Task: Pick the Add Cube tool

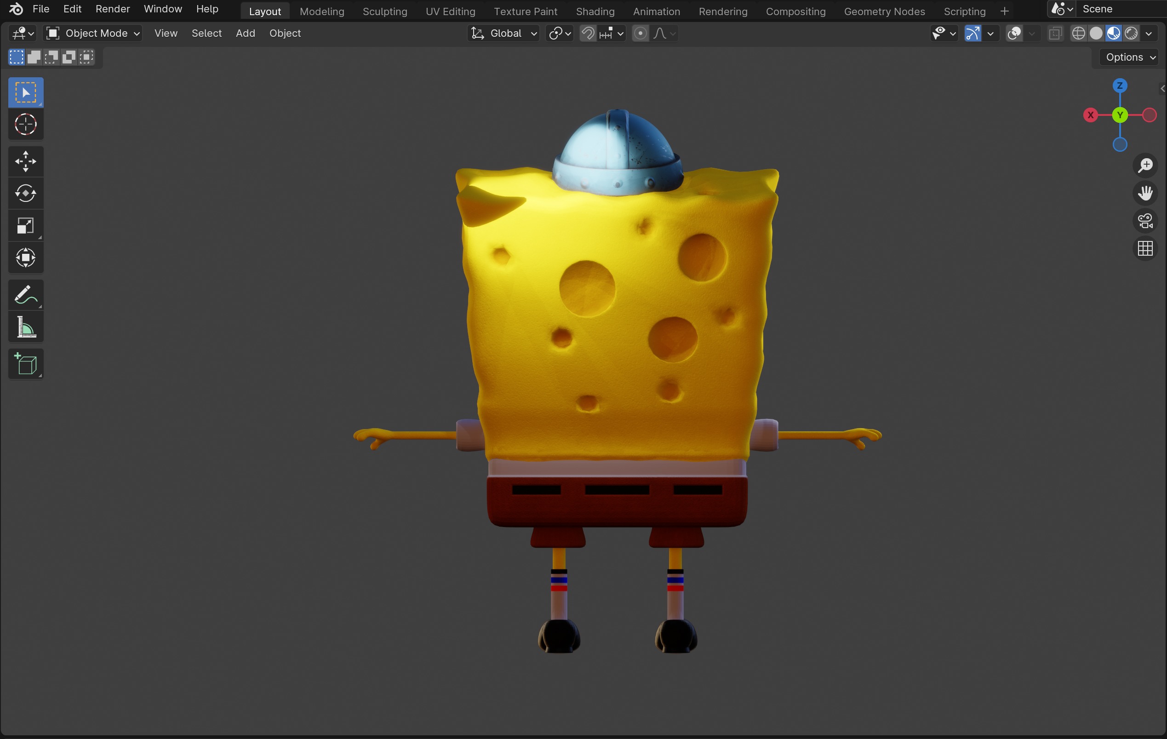Action: click(26, 364)
